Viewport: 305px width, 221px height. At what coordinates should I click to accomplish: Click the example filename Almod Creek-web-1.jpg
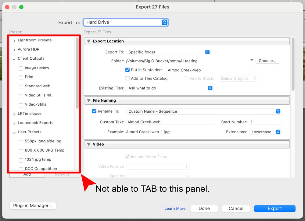click(148, 132)
